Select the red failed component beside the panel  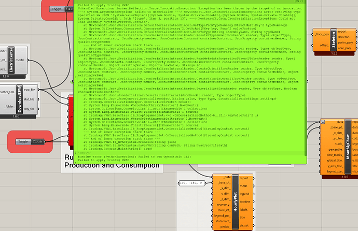pyautogui.click(x=71, y=121)
